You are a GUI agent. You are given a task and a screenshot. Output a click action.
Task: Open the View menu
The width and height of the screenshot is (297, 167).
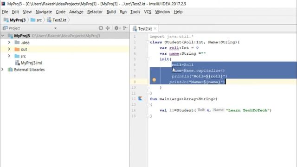pos(27,12)
